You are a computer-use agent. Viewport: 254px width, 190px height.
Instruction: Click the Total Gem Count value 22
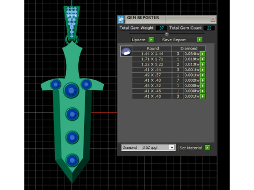click(209, 28)
